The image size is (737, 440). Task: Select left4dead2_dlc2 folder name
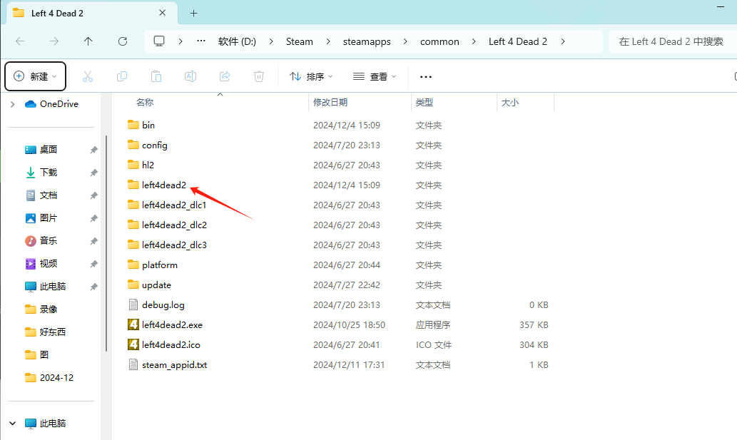click(174, 225)
